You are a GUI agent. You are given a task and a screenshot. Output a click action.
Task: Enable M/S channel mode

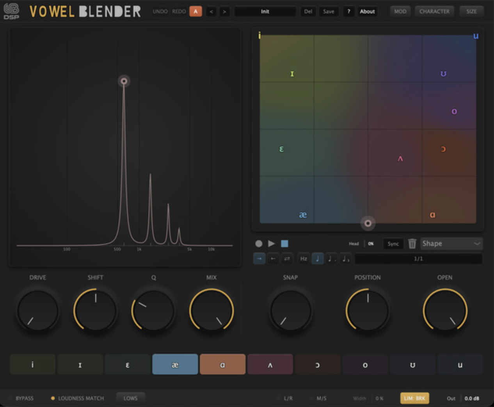[318, 398]
